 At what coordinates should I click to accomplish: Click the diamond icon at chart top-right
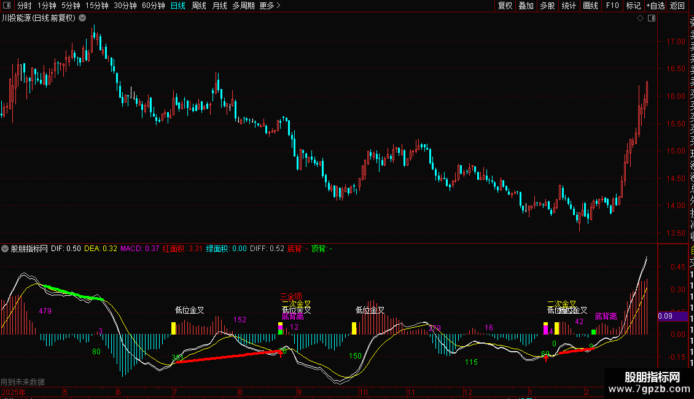[x=641, y=18]
